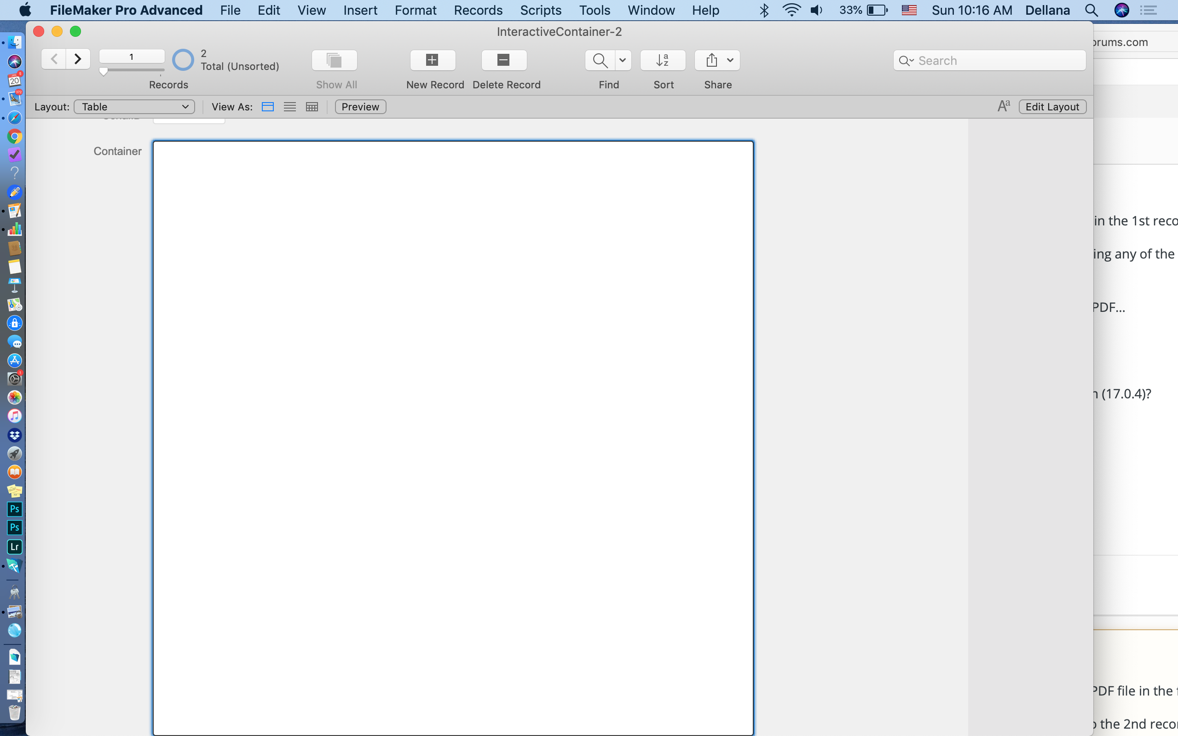Open the Records menu
Viewport: 1178px width, 736px height.
coord(478,10)
